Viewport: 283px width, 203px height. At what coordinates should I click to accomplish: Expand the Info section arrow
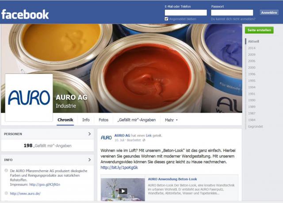(89, 160)
